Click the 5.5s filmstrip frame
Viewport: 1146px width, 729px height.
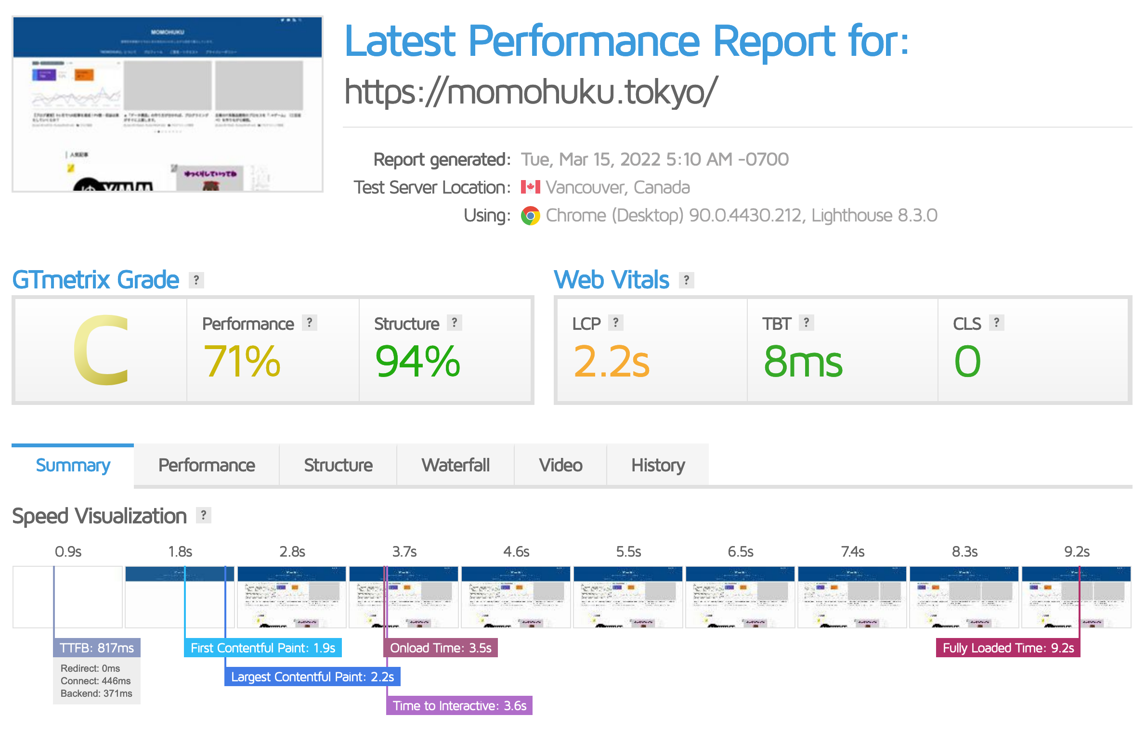point(628,597)
